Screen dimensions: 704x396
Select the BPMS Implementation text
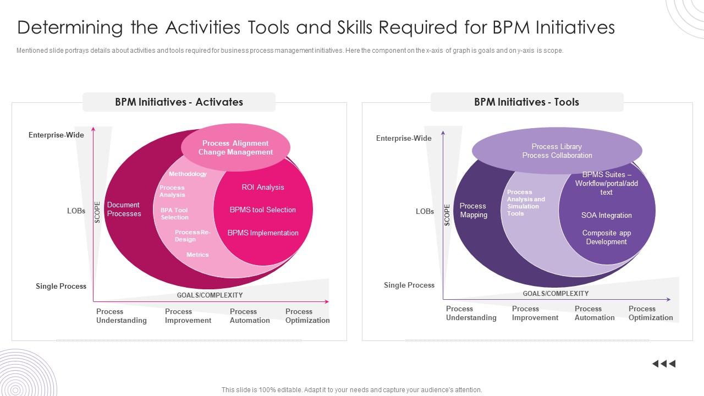point(263,233)
